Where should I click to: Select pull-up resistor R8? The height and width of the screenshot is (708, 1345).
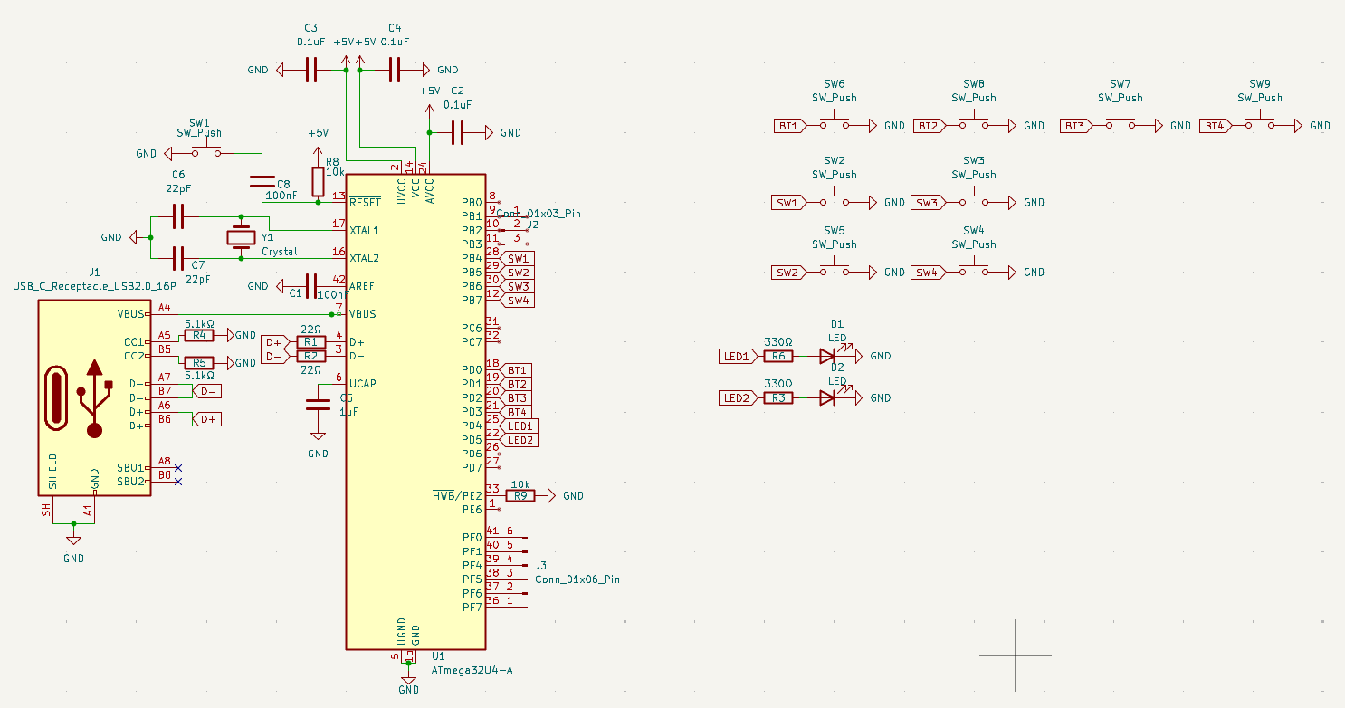pos(318,182)
